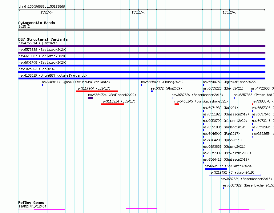Click the nsv4138019 (gnomADStructuralVariants) label

(53, 75)
